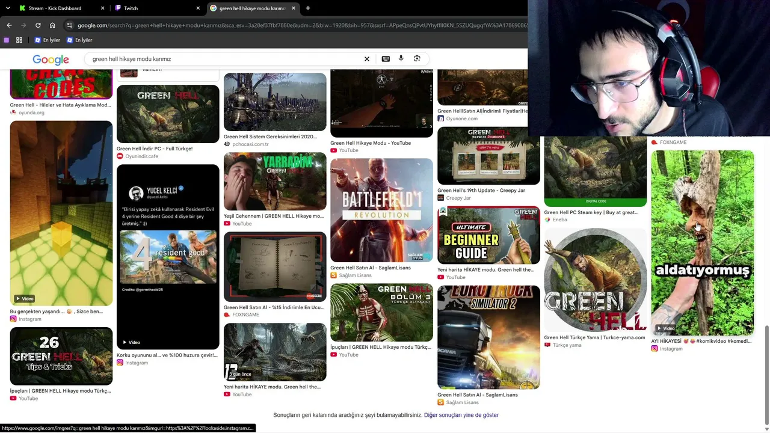Open the Ultimate Beginner Guide thumbnail

pos(488,235)
